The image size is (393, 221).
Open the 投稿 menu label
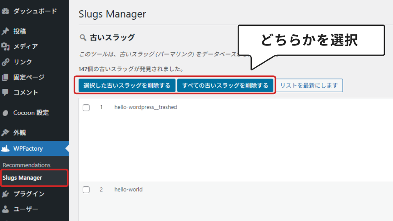pyautogui.click(x=20, y=31)
